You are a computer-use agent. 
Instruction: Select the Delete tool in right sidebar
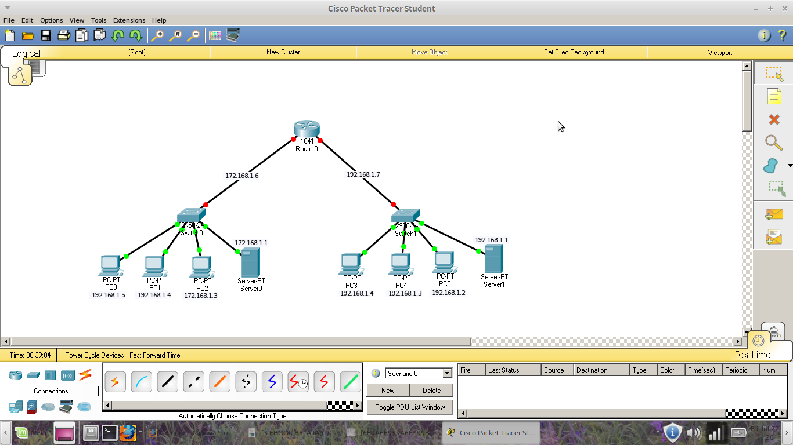click(774, 119)
